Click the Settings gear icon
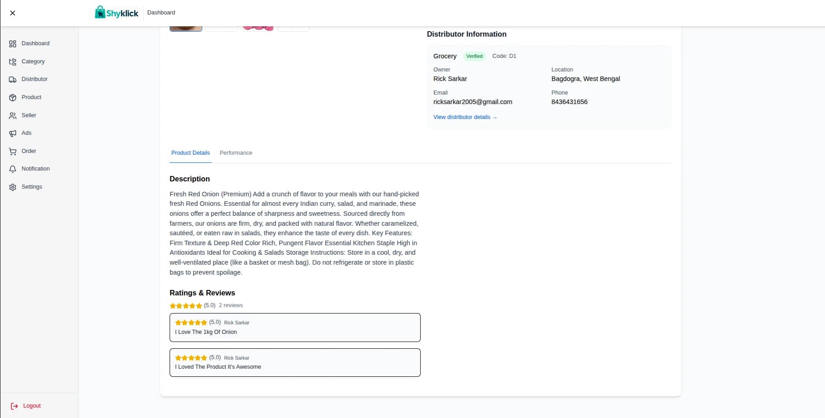The image size is (825, 418). pyautogui.click(x=13, y=187)
